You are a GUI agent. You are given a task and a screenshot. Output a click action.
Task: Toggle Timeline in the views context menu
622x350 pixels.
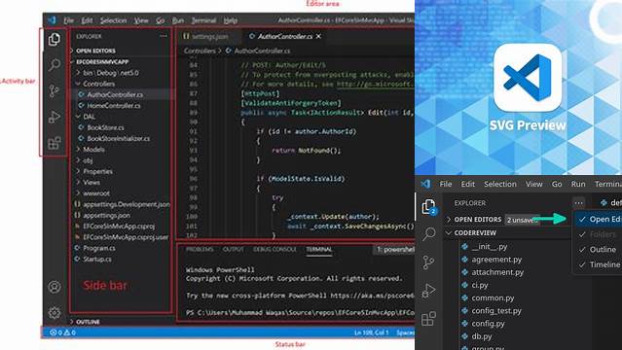(599, 264)
